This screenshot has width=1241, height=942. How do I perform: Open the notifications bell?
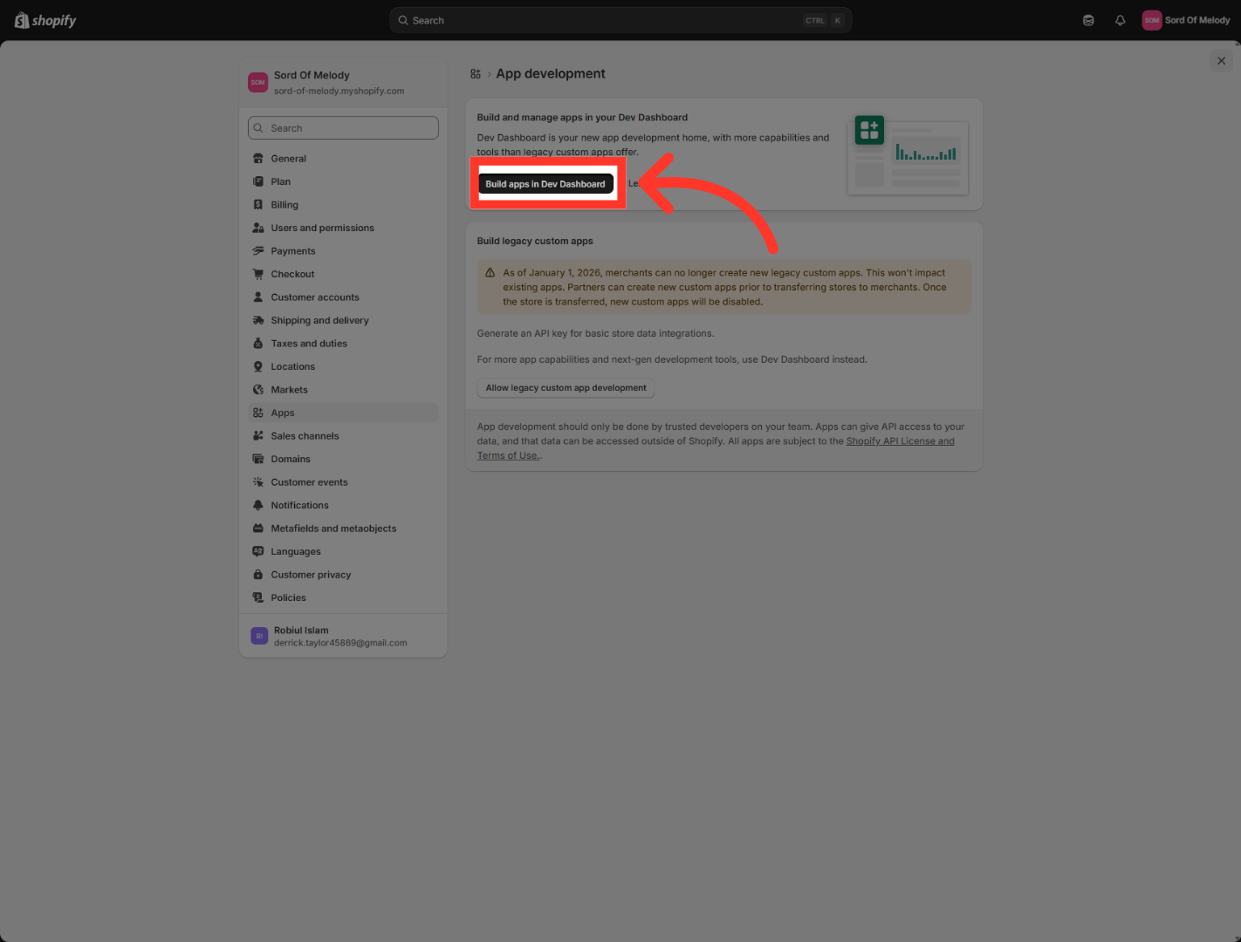(1121, 20)
